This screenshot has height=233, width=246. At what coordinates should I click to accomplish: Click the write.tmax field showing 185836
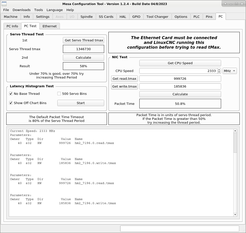(180, 86)
